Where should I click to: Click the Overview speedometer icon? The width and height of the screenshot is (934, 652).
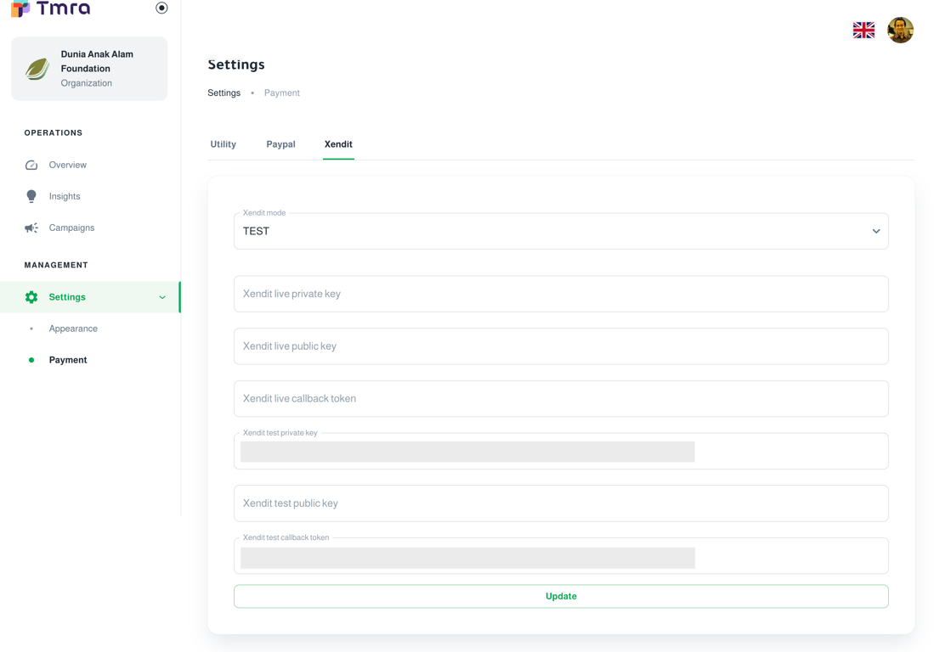coord(31,165)
